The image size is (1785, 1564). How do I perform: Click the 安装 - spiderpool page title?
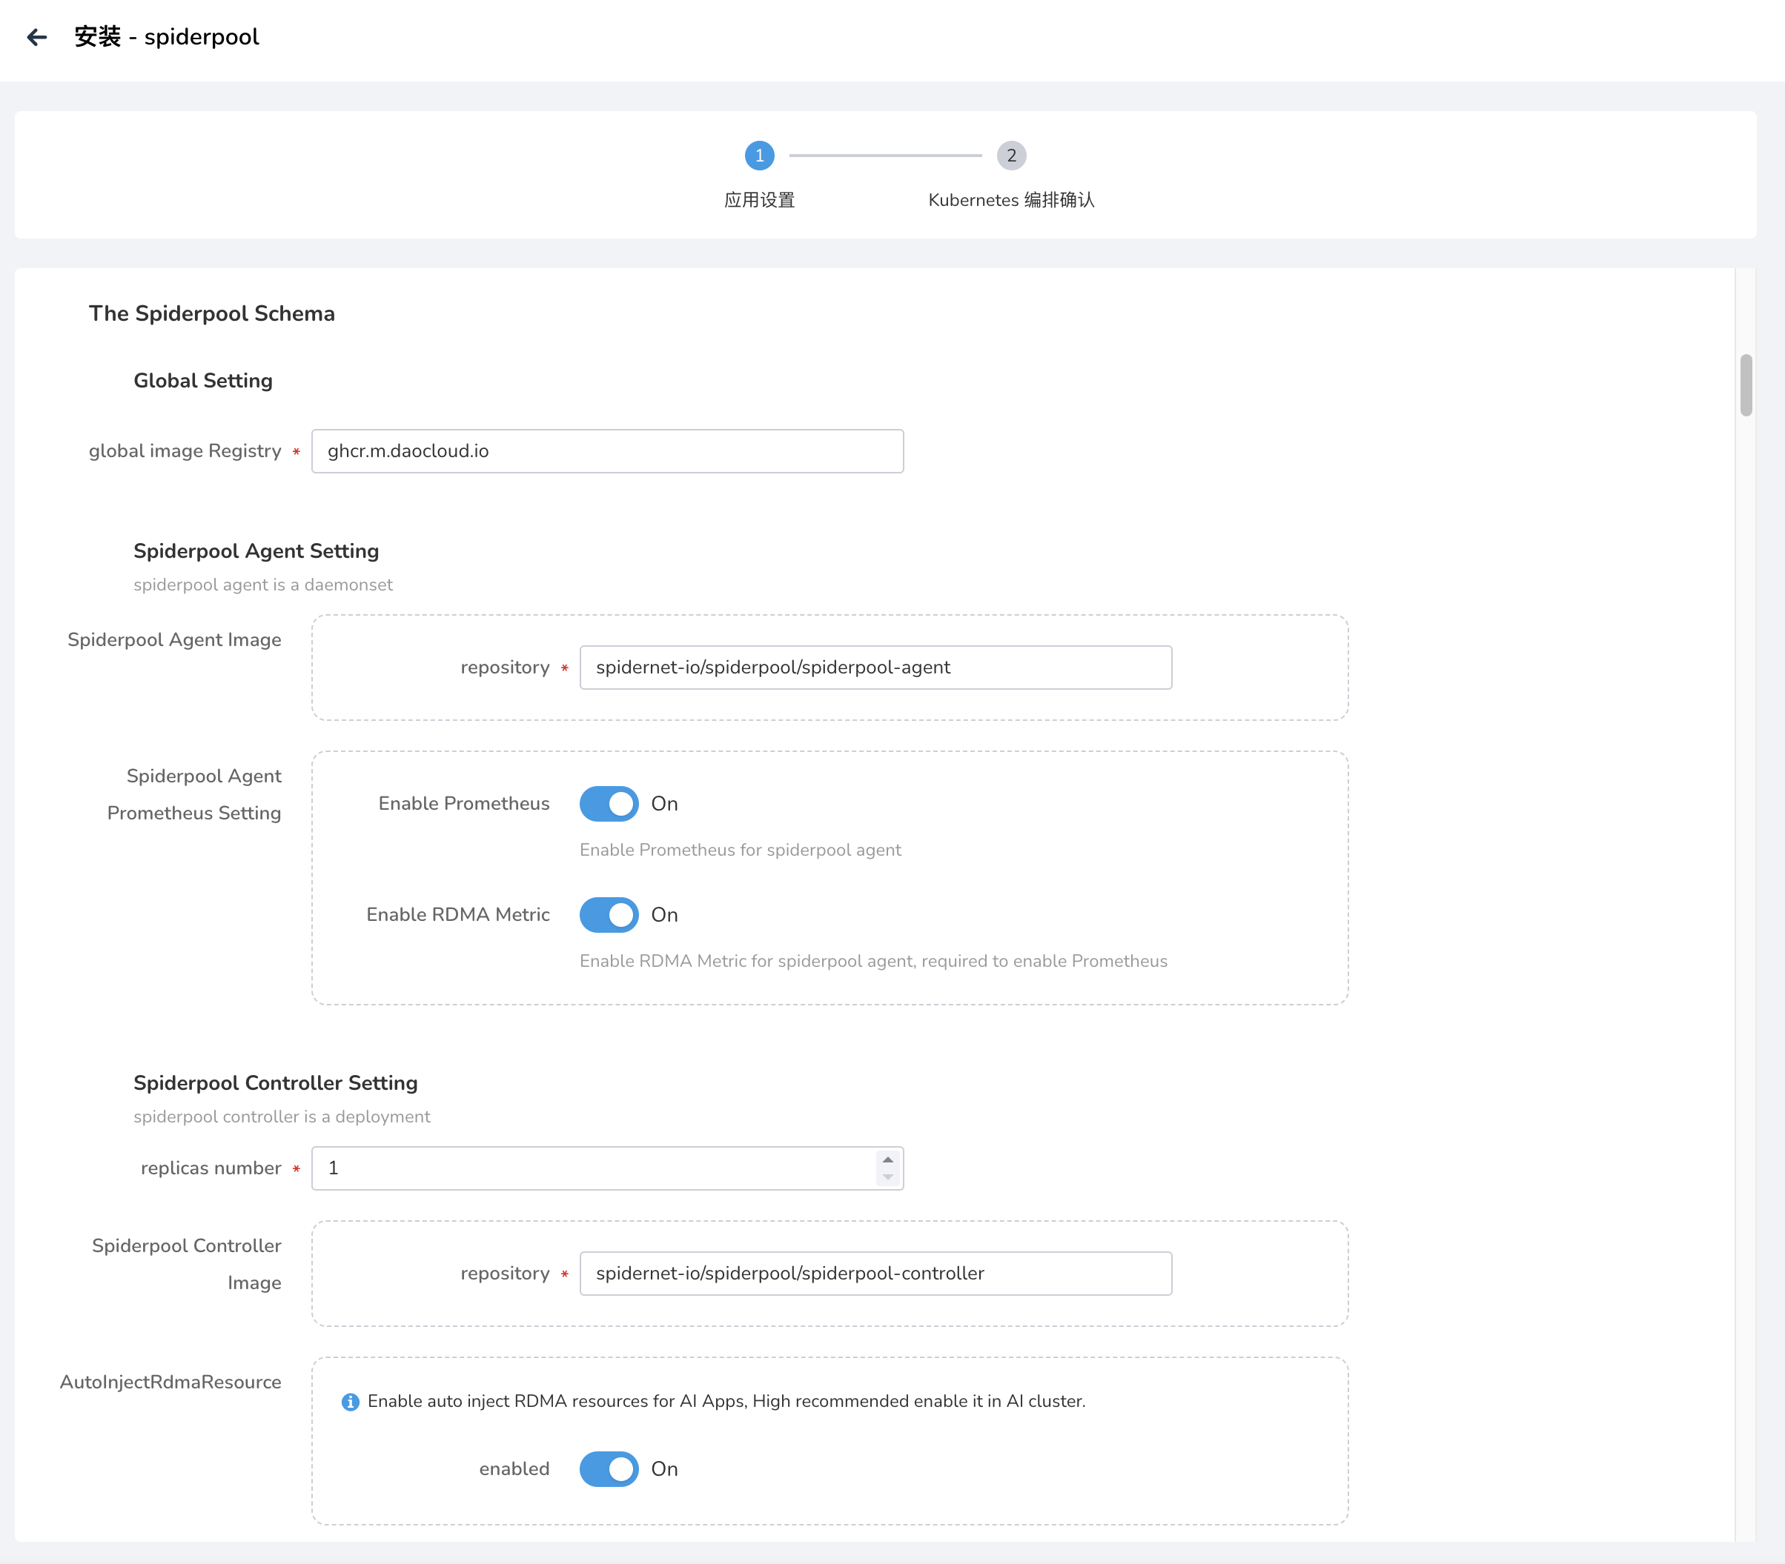(x=167, y=36)
